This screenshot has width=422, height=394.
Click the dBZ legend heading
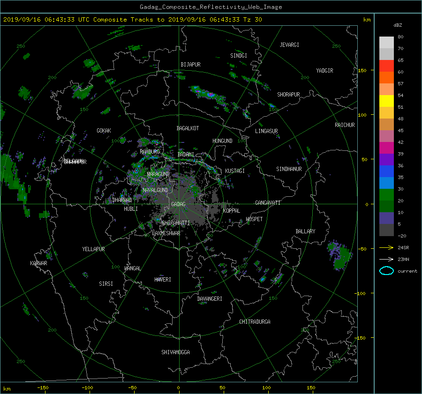pos(398,25)
